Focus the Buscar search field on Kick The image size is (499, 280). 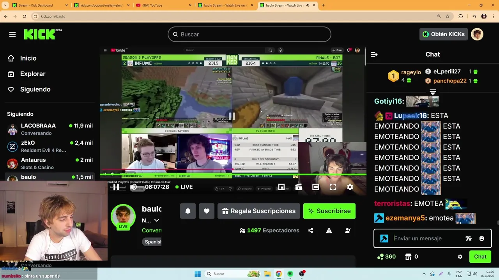click(249, 34)
